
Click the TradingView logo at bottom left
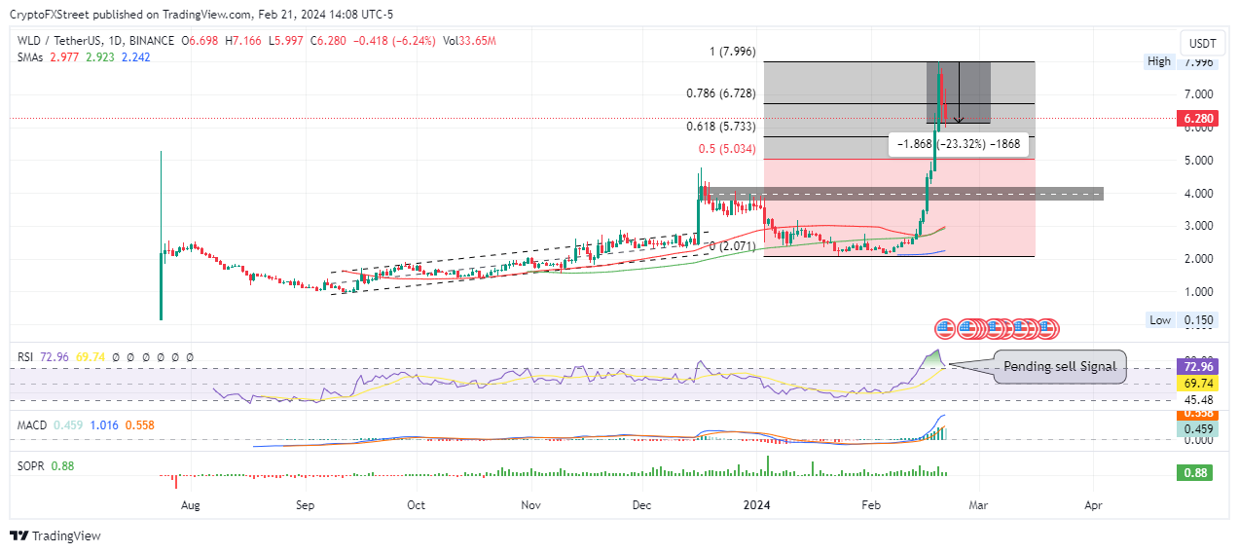[55, 535]
